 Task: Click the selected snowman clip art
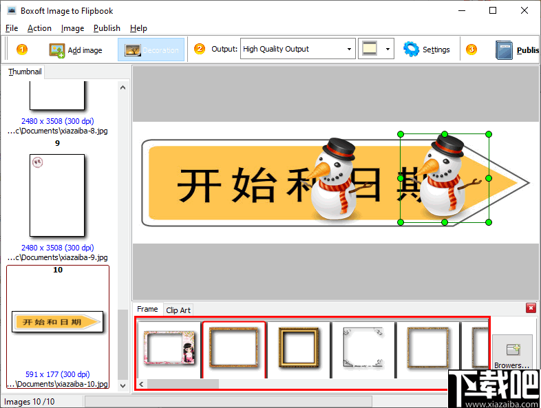point(445,178)
